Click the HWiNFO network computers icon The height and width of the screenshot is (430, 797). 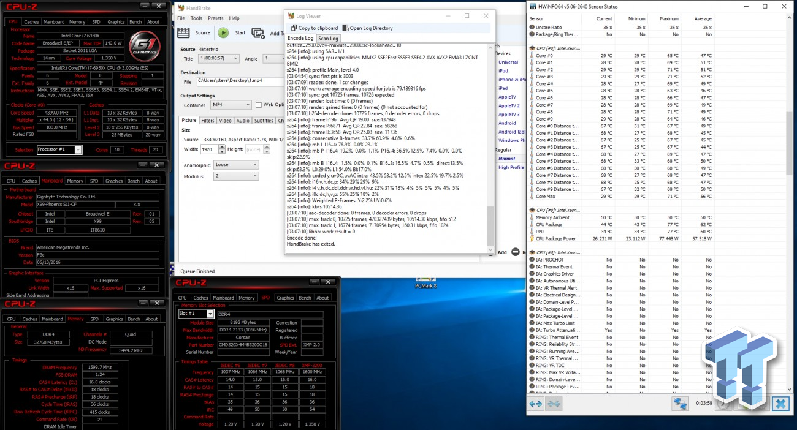pos(679,404)
